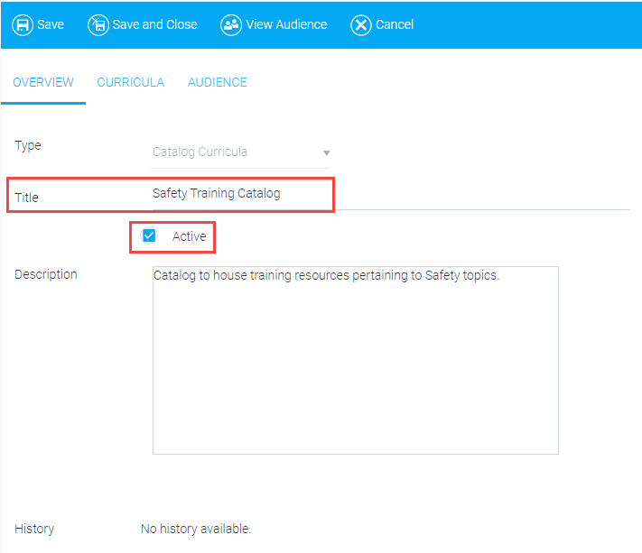Open the 'View Audience' text link
642x553 pixels.
[286, 24]
